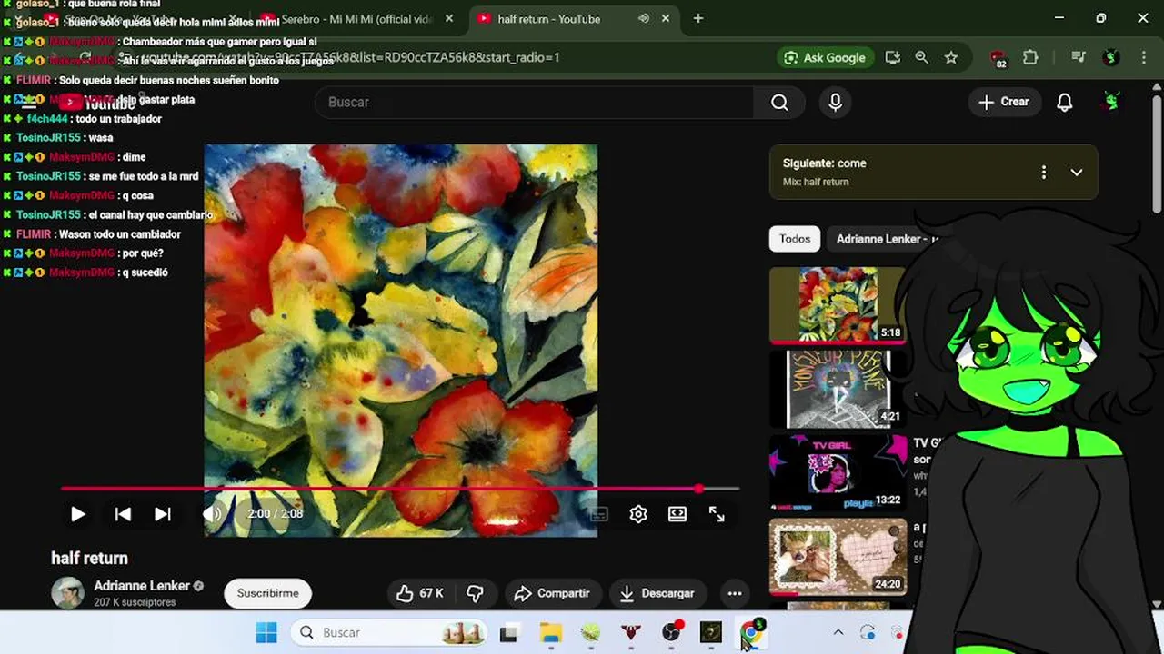This screenshot has height=654, width=1164.
Task: Mute the video volume speaker icon
Action: pyautogui.click(x=212, y=514)
